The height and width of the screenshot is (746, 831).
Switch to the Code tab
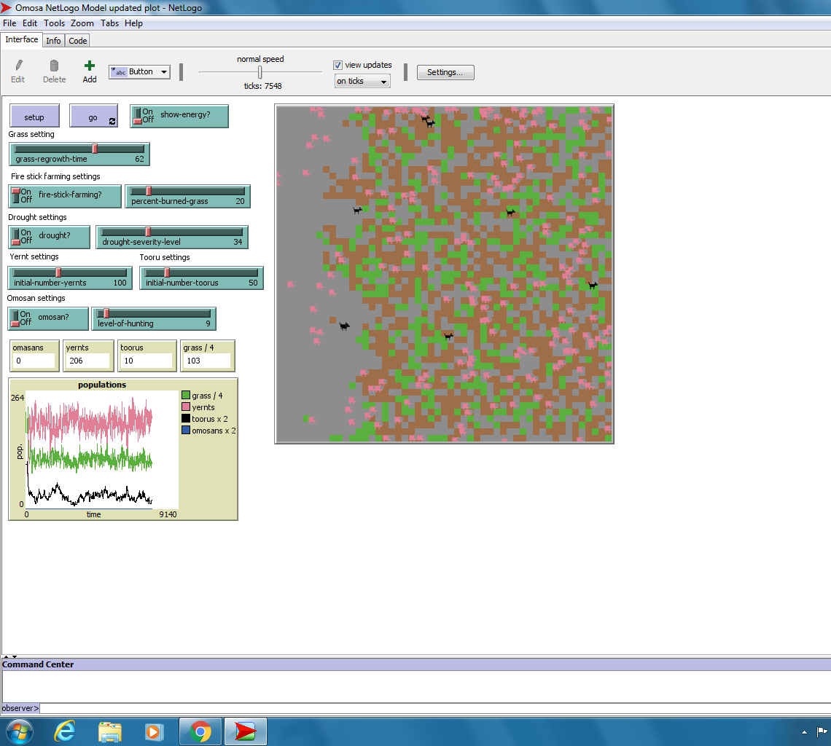(77, 41)
